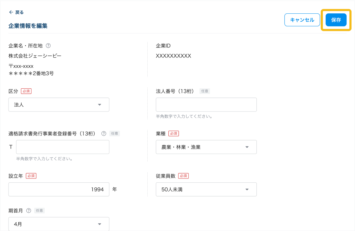The height and width of the screenshot is (231, 355).
Task: Click the company name 株式会社ジェーシービー
Action: click(x=35, y=56)
